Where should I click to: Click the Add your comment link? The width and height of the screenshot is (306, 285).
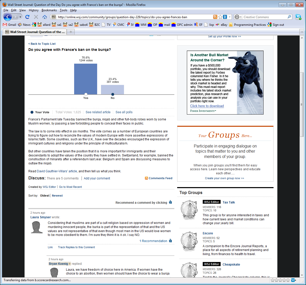(97, 178)
